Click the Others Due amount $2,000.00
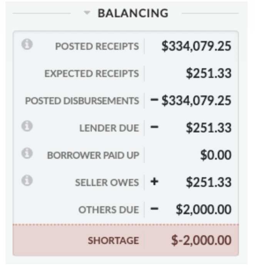Screen dimensions: 255x273 (x=204, y=210)
